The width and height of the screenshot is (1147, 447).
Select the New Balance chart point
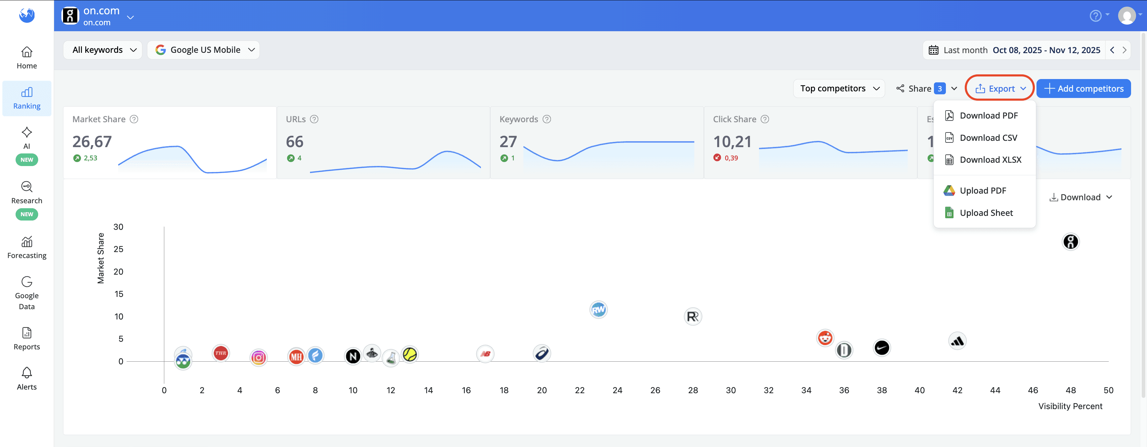485,354
